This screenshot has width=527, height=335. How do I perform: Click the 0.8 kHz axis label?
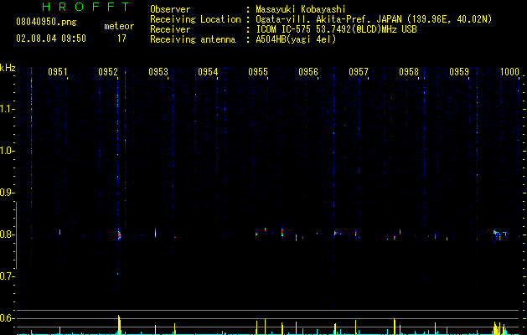tap(7, 234)
